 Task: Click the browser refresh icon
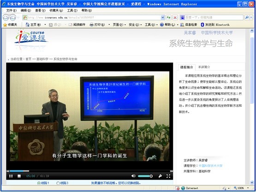click(168, 18)
